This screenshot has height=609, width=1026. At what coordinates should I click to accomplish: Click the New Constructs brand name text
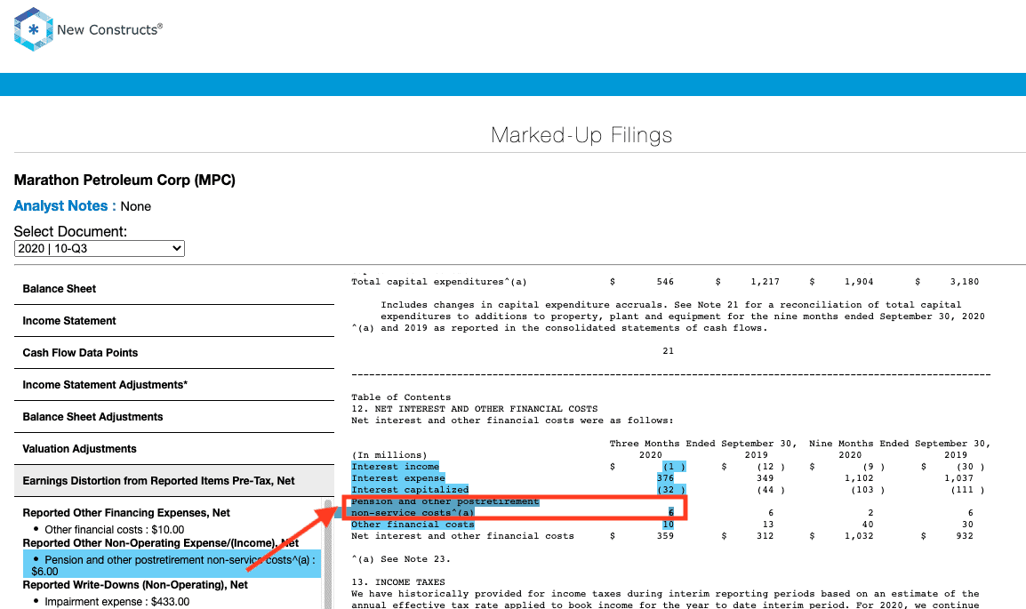(x=109, y=29)
